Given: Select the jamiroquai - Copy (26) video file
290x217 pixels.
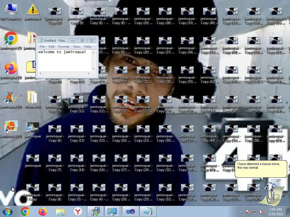Looking at the screenshot, I should pyautogui.click(x=165, y=16).
